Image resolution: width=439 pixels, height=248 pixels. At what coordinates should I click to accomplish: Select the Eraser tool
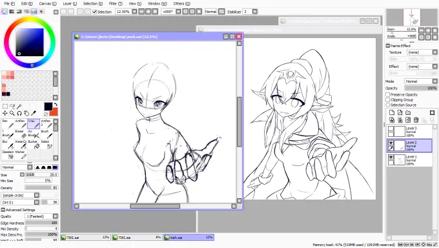coord(21,134)
